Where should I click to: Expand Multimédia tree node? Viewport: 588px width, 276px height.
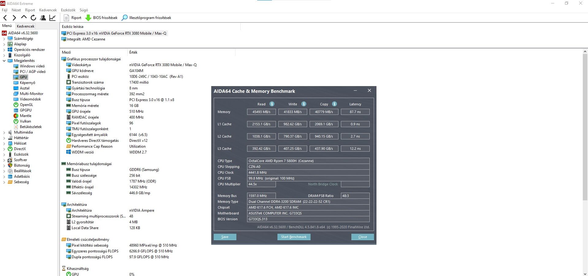(x=4, y=132)
